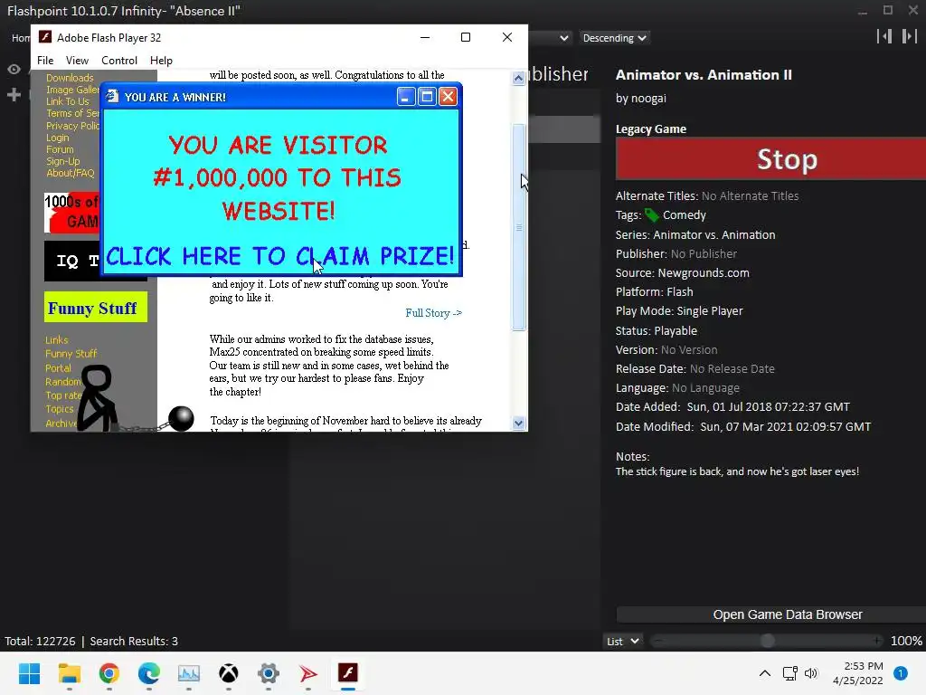Click the 'Status: Playable' value
926x695 pixels.
676,331
